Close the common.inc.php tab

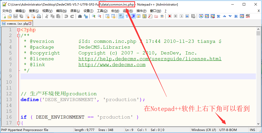coord(30,24)
